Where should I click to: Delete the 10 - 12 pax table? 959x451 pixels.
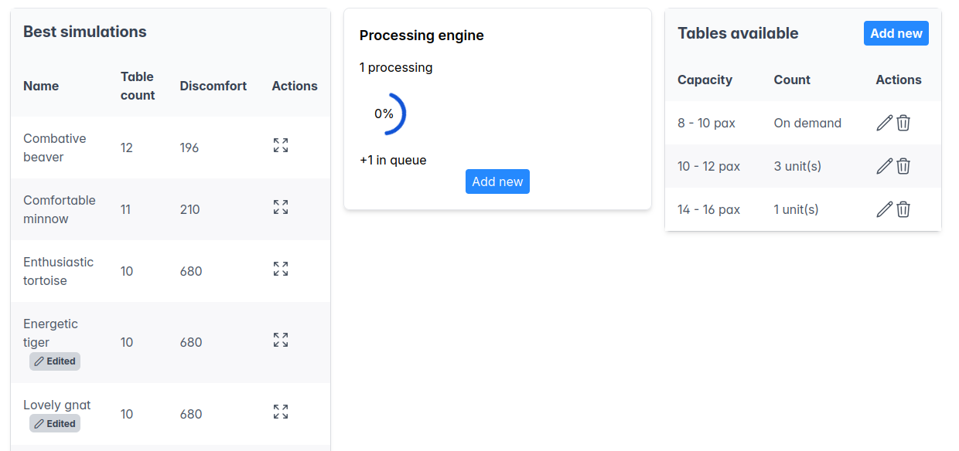(903, 166)
